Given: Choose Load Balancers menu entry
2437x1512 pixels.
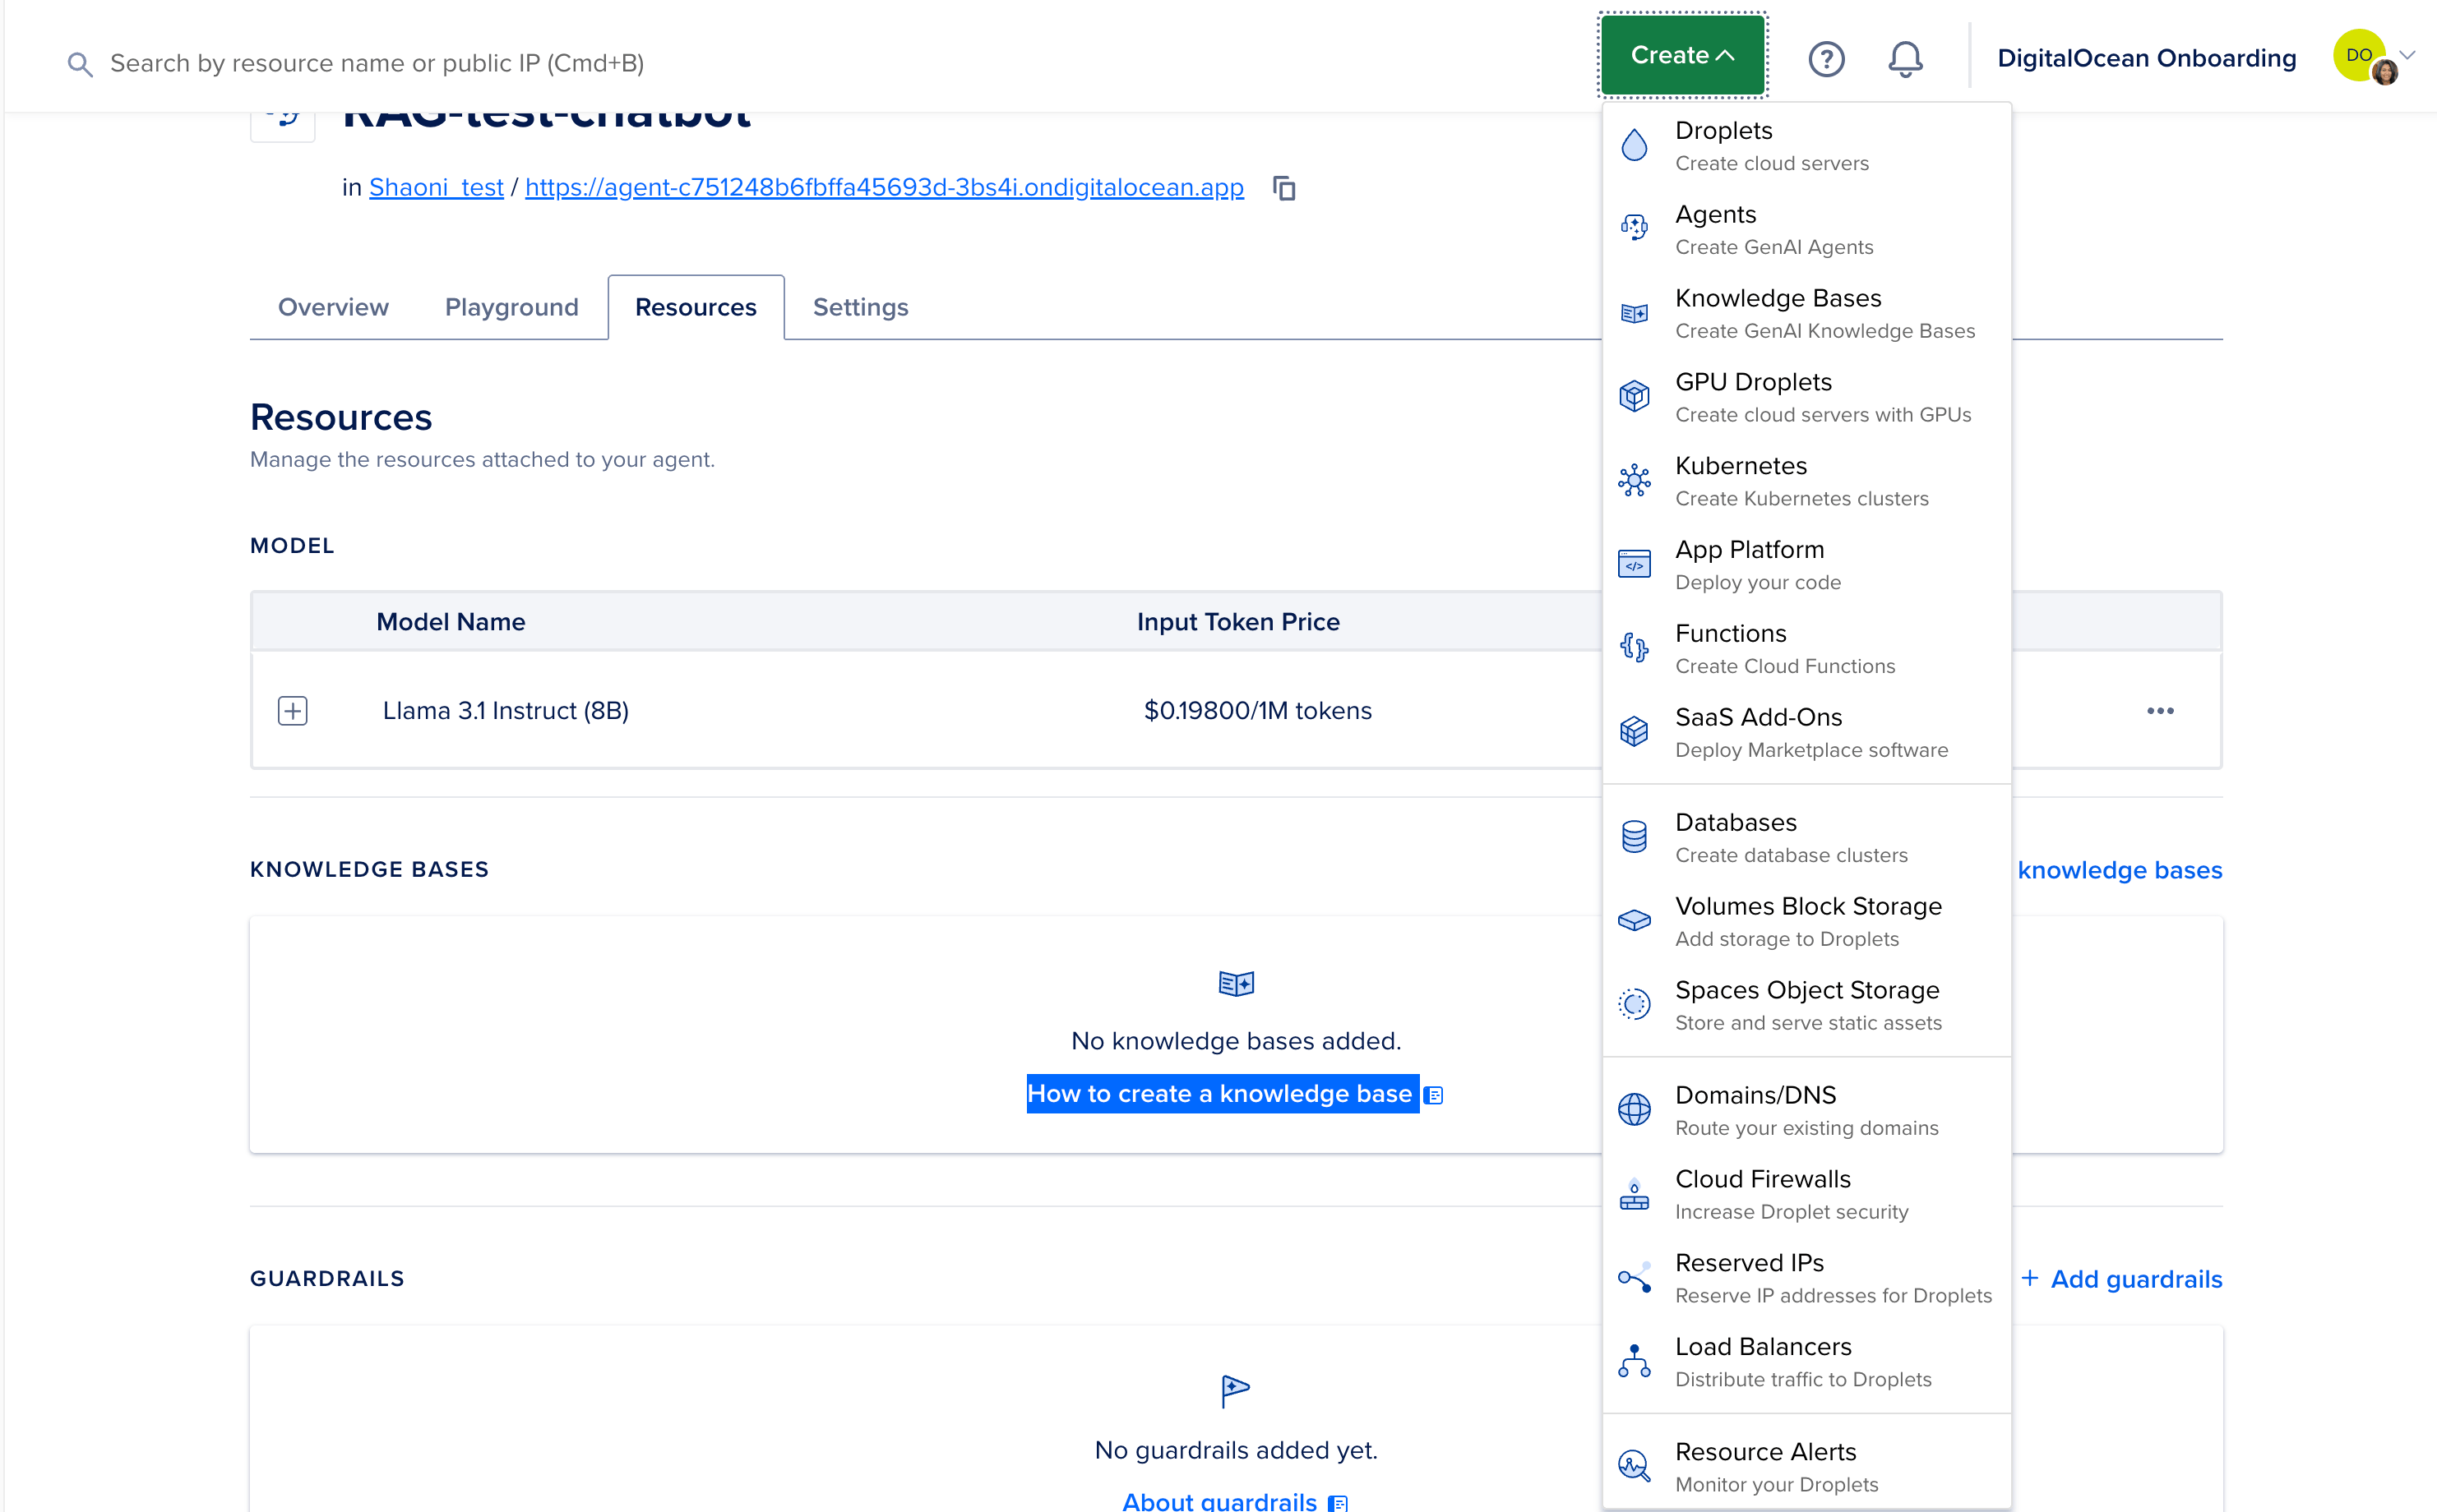Looking at the screenshot, I should pos(1806,1363).
